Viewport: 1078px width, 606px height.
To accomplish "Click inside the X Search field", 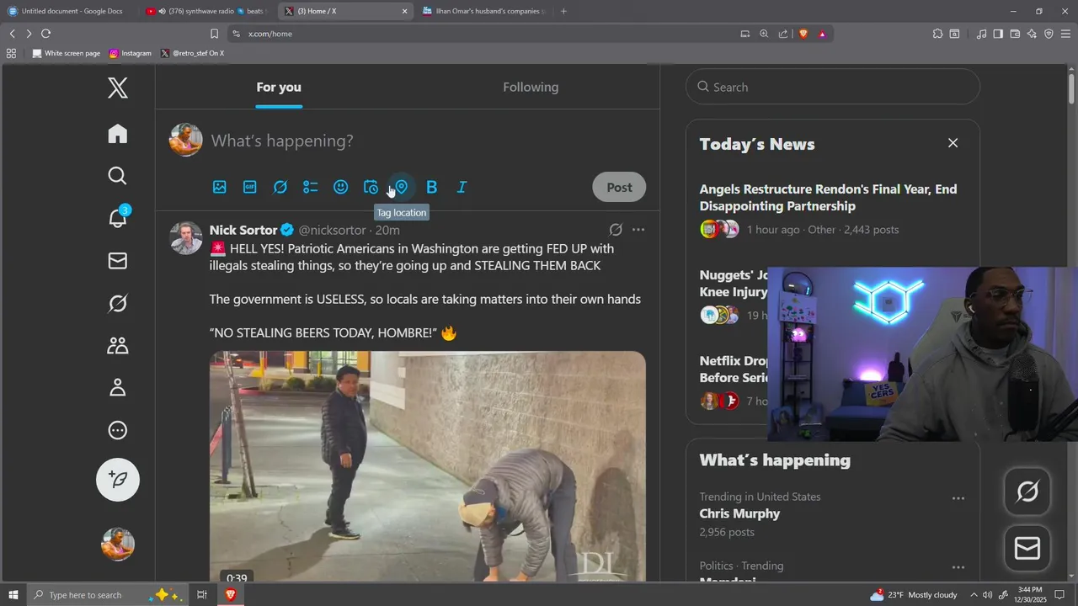I will click(833, 87).
